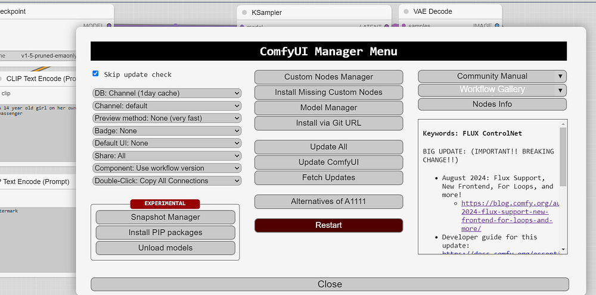Click the ComfyUI Manager Menu title bar

[328, 51]
